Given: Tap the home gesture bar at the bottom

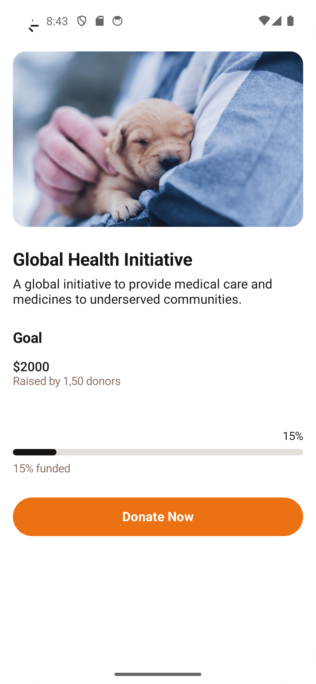Looking at the screenshot, I should coord(158,674).
